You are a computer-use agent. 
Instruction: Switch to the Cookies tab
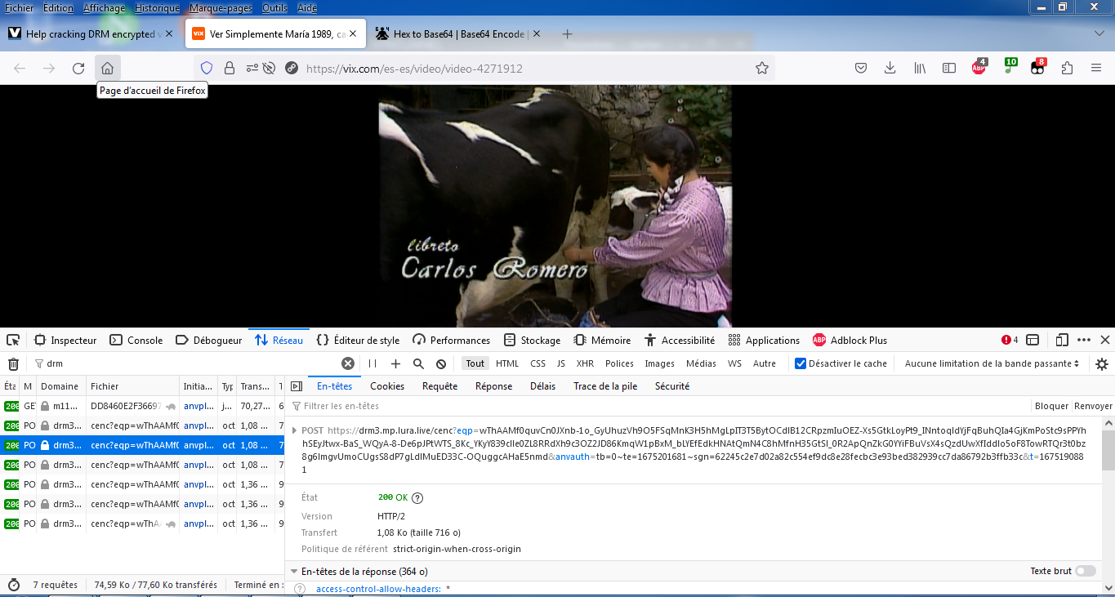click(387, 386)
